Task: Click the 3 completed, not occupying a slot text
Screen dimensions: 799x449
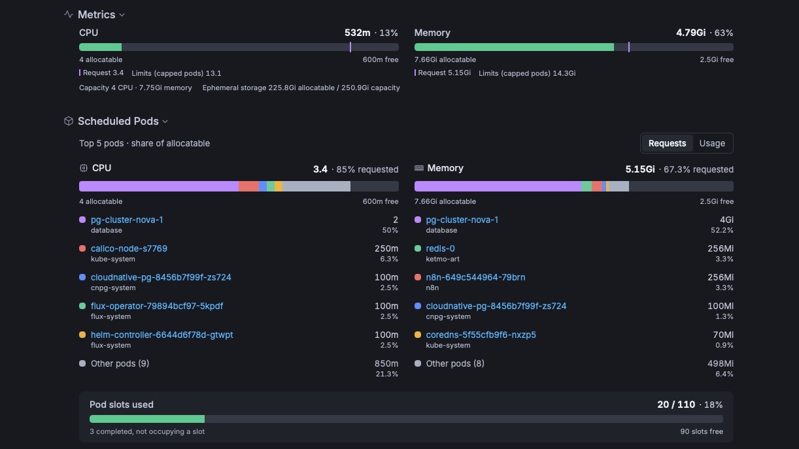Action: (x=147, y=431)
